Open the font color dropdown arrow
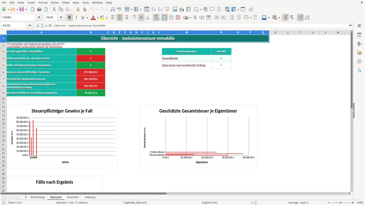The height and width of the screenshot is (205, 365). point(97,18)
